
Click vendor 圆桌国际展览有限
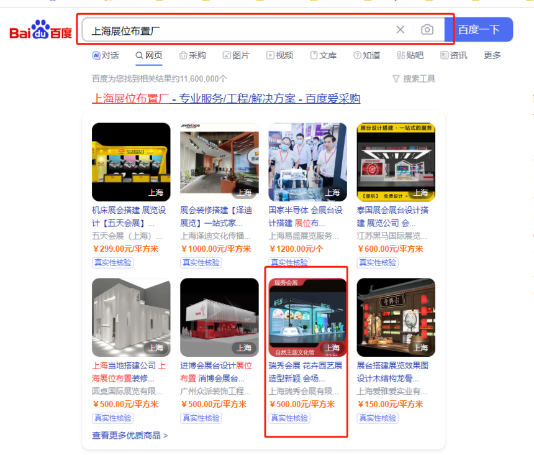tap(127, 391)
